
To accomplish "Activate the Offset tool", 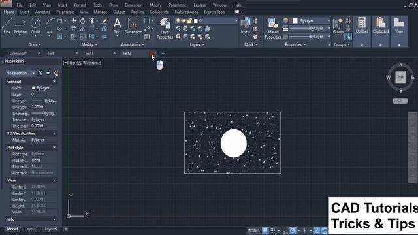I will click(x=104, y=37).
